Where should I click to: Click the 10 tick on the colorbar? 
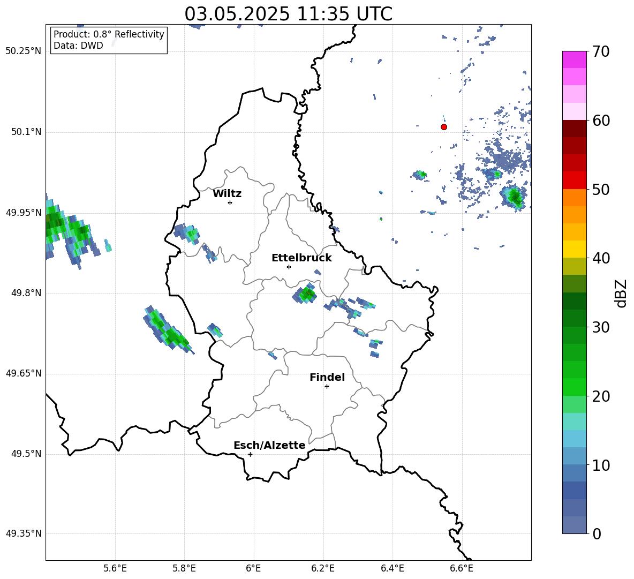(x=601, y=465)
